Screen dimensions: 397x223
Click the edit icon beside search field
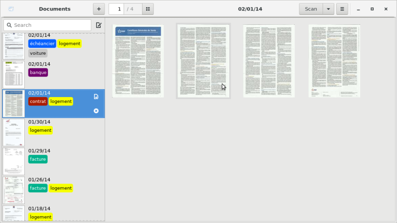(x=99, y=25)
